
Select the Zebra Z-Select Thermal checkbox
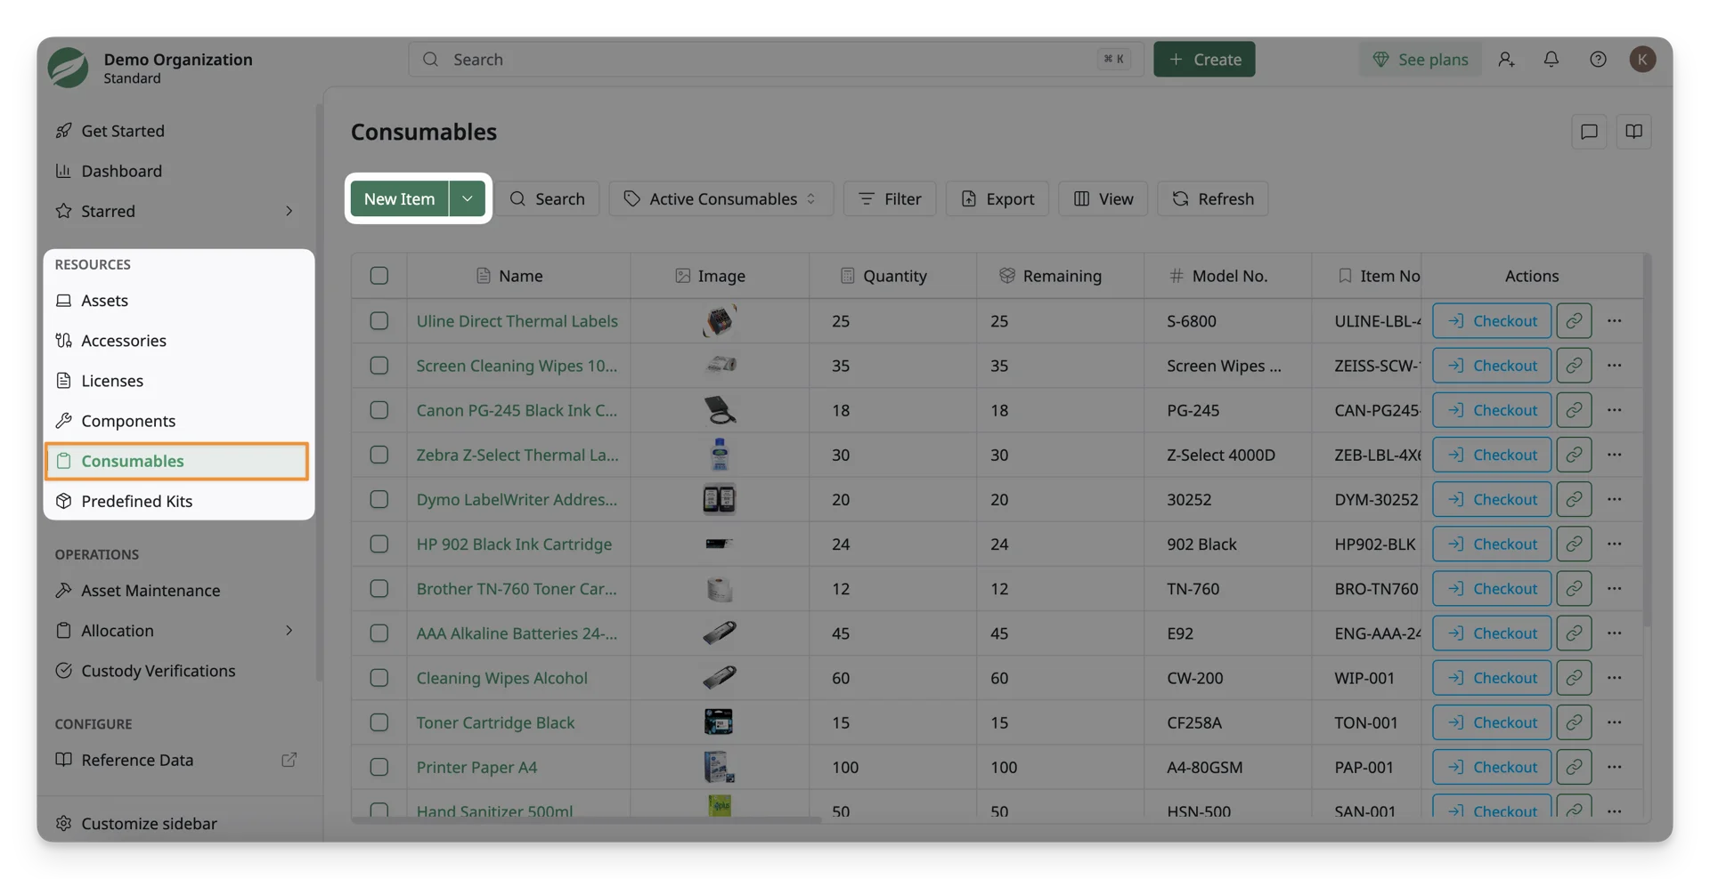(x=379, y=455)
